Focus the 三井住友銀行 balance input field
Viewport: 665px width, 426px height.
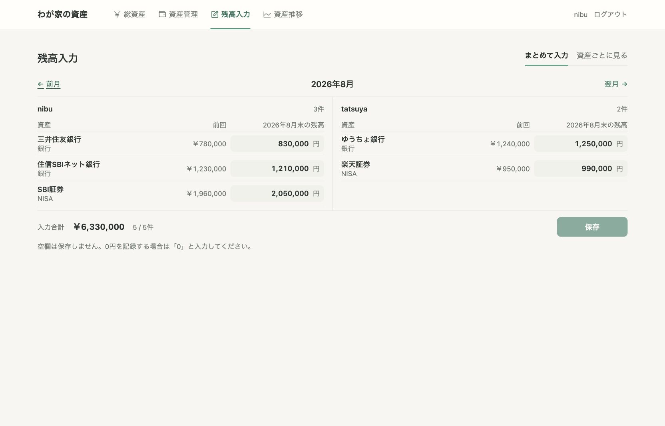tap(277, 144)
